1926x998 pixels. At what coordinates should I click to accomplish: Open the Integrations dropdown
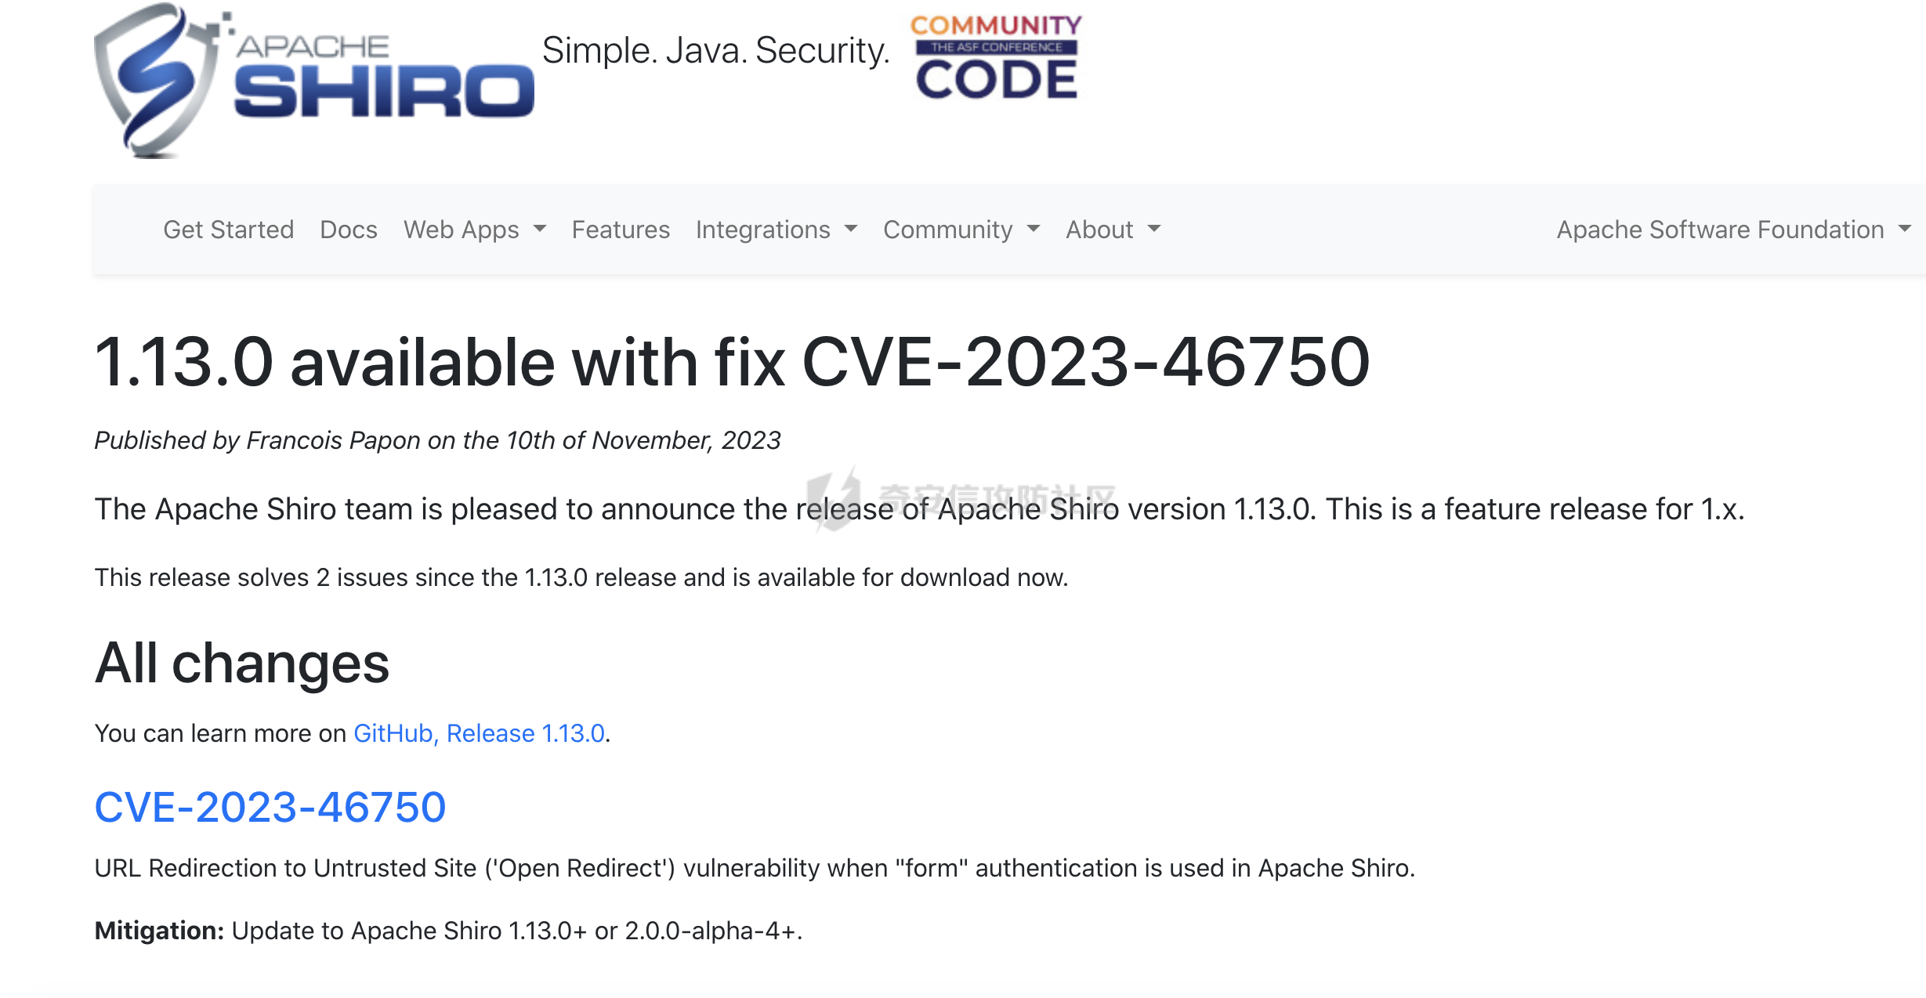point(763,230)
